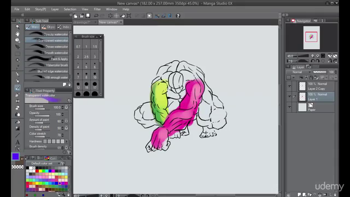The image size is (350, 197).
Task: Open the layer blending mode Normal dropdown
Action: (x=299, y=72)
